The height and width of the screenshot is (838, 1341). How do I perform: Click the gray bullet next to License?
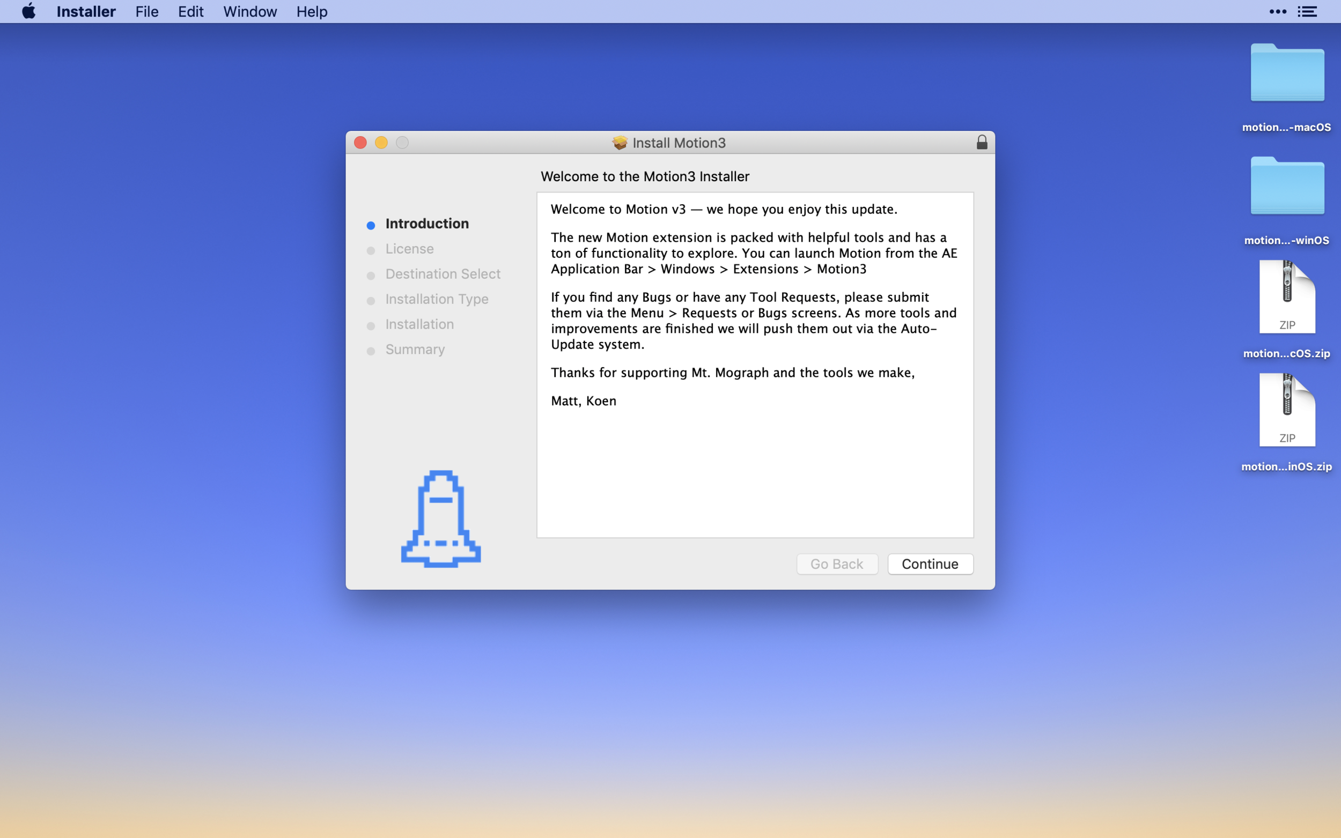tap(371, 250)
